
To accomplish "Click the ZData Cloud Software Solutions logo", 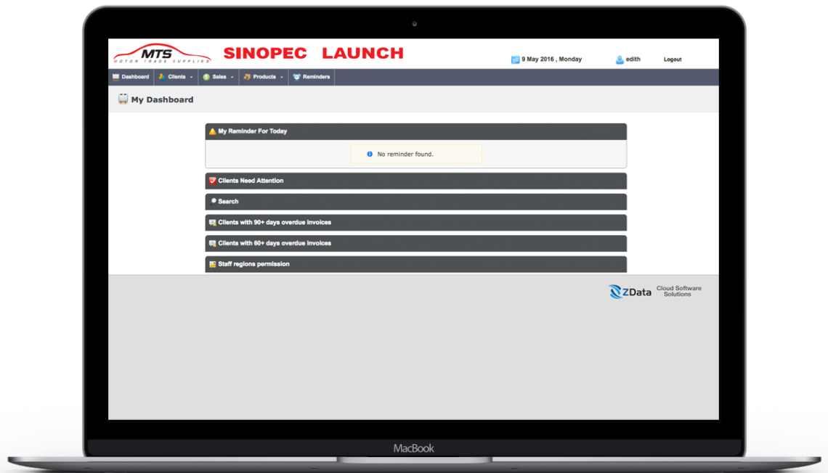I will point(654,292).
